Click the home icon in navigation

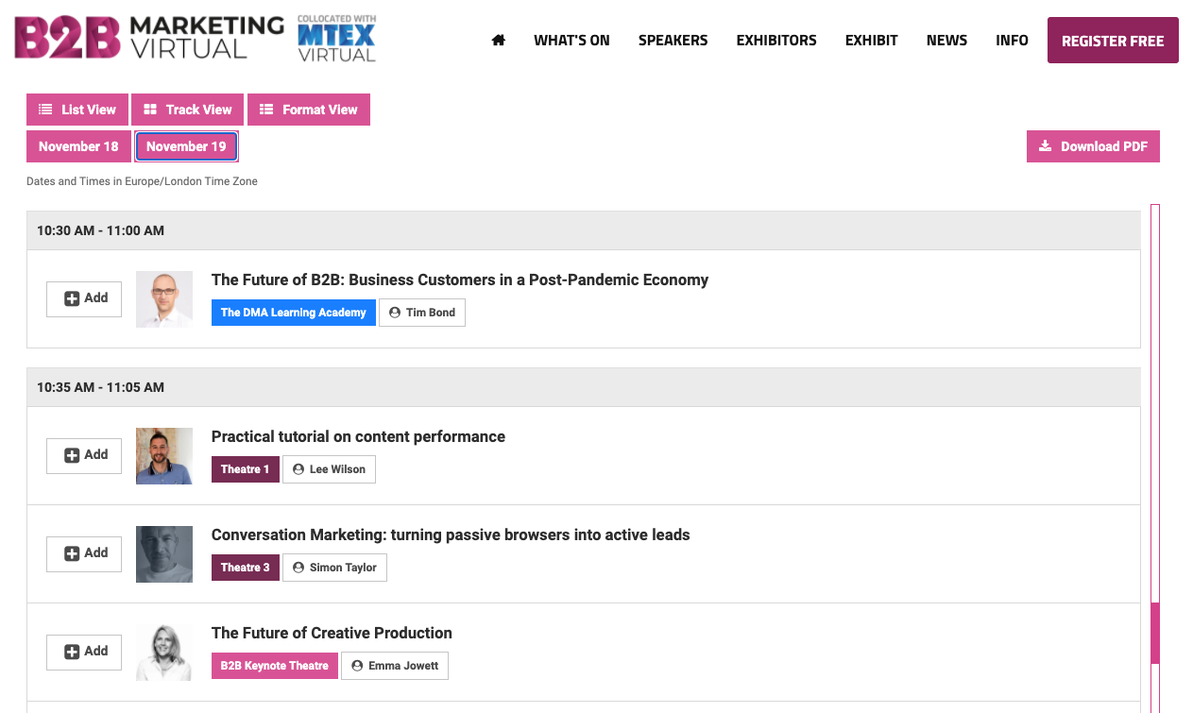(499, 40)
